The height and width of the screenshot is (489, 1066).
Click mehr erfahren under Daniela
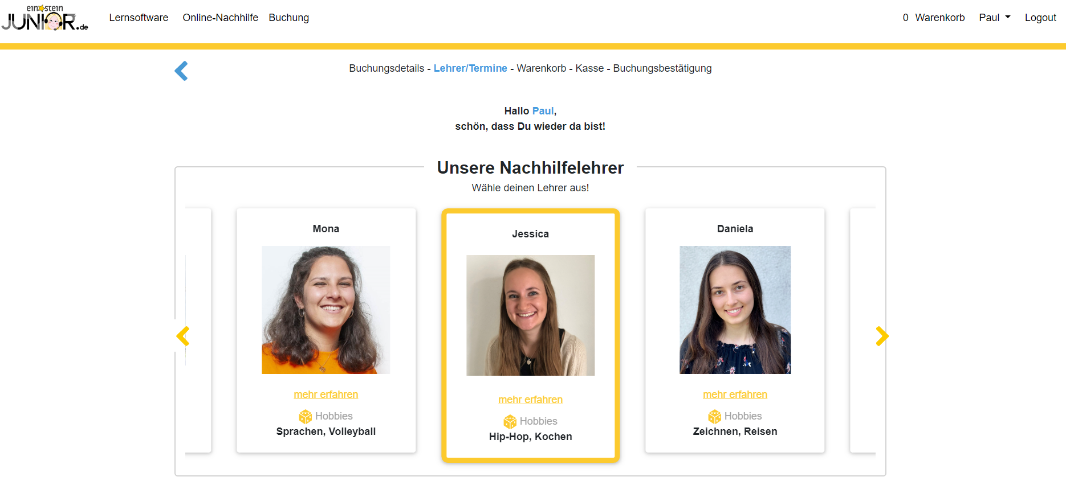pos(735,395)
